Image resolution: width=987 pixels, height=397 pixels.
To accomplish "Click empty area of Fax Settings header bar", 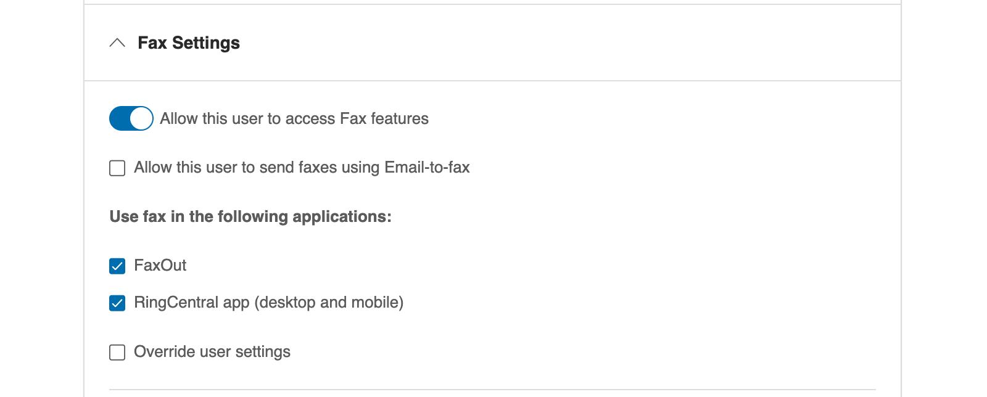I will 555,43.
